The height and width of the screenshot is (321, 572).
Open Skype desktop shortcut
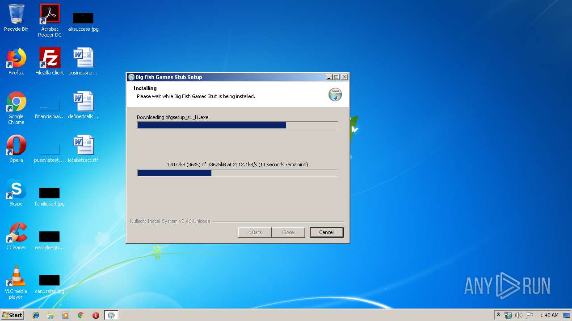coord(16,193)
